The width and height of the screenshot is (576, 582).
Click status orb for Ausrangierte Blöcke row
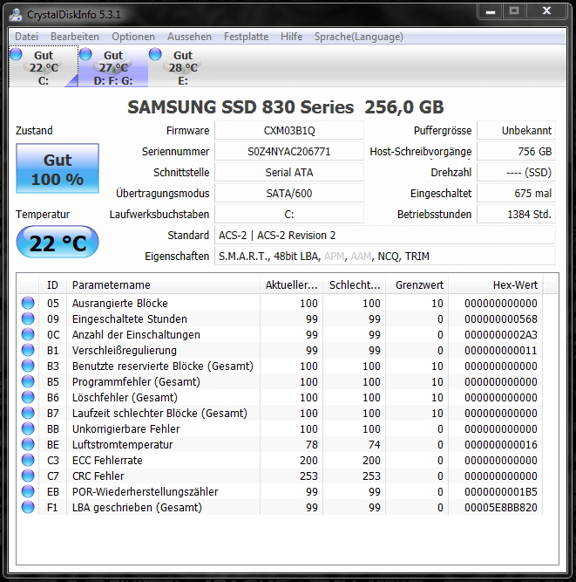[28, 303]
